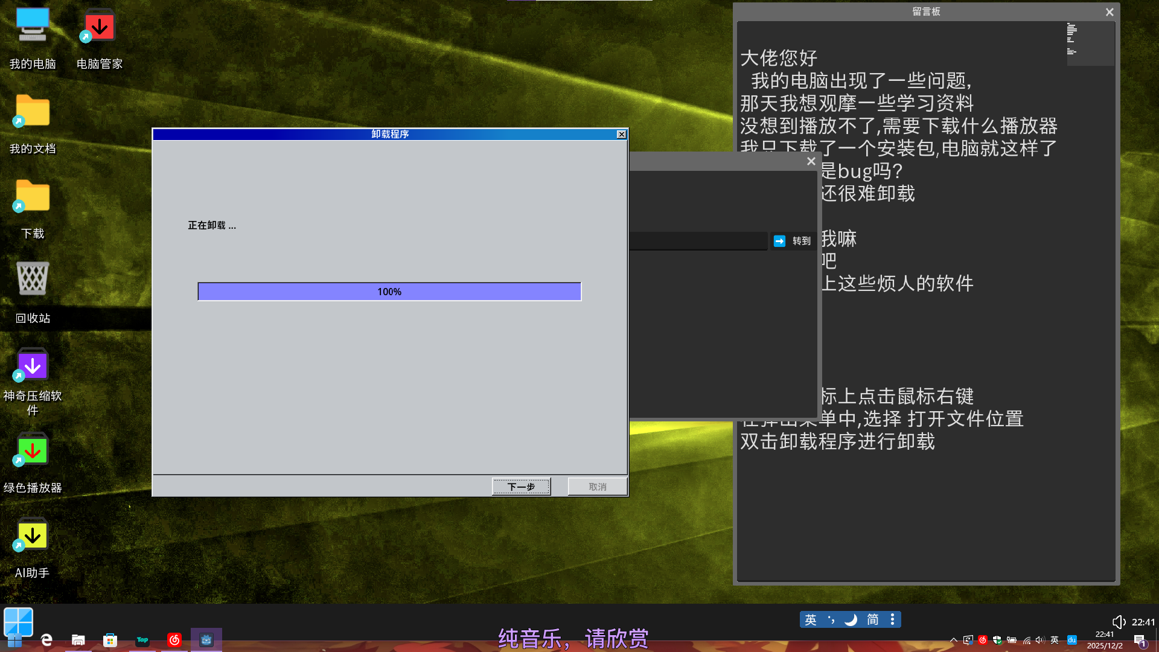Open the 下载 folder icon
Screen dimensions: 1159x652
point(33,196)
